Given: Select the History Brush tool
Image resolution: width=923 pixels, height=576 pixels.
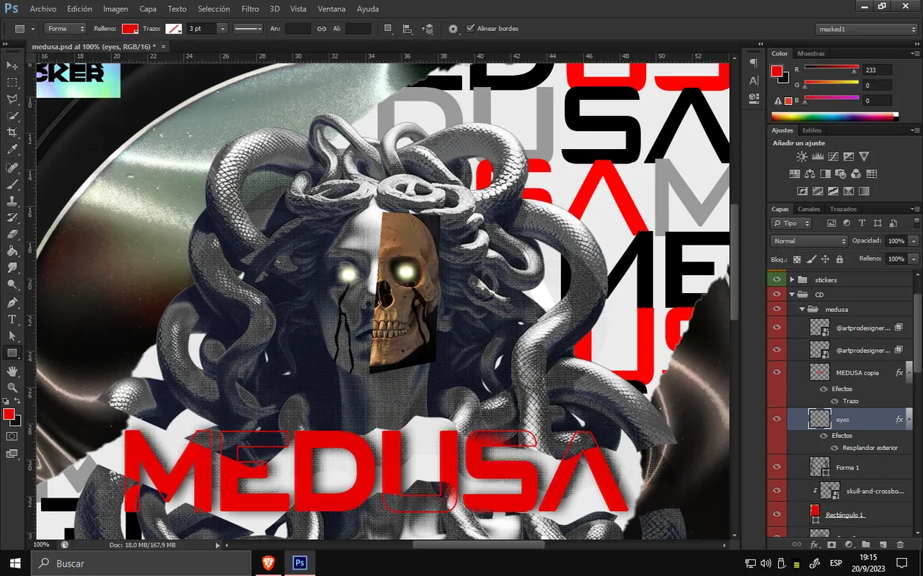Looking at the screenshot, I should [12, 217].
